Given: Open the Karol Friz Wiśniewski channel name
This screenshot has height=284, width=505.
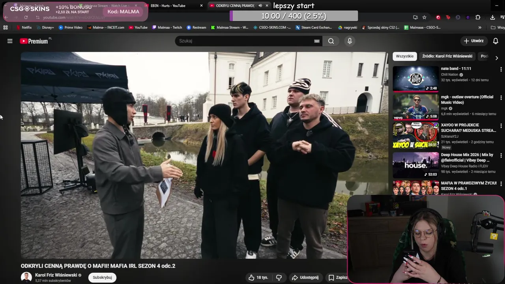Looking at the screenshot, I should pyautogui.click(x=56, y=275).
